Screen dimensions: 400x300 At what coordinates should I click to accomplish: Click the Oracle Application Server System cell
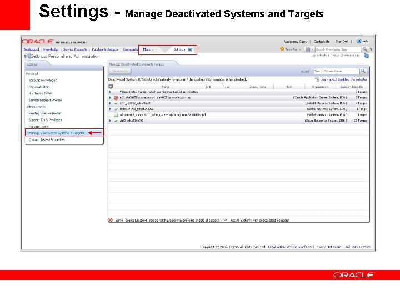tap(320, 98)
